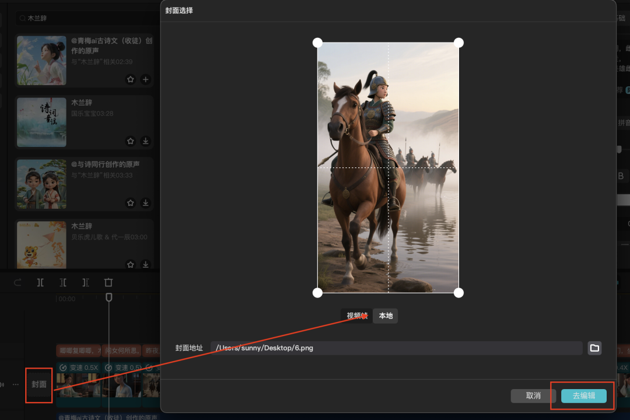The height and width of the screenshot is (420, 630).
Task: Click the redo arrow in timeline toolbar
Action: (17, 282)
